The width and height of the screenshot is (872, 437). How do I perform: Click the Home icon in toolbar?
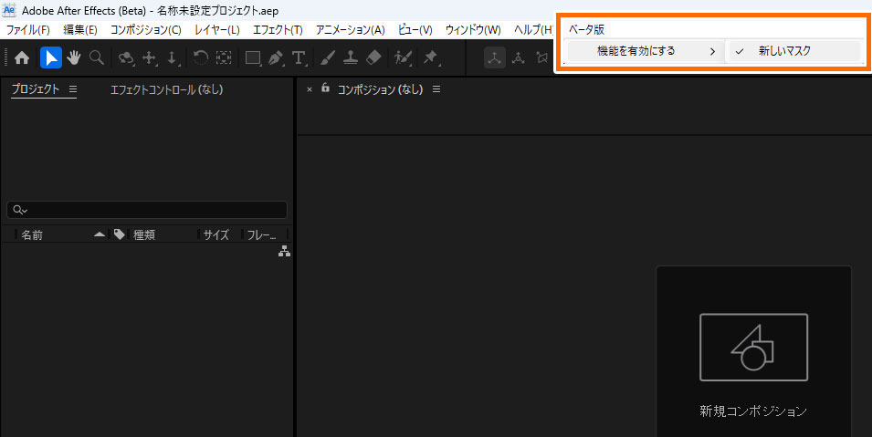coord(22,58)
